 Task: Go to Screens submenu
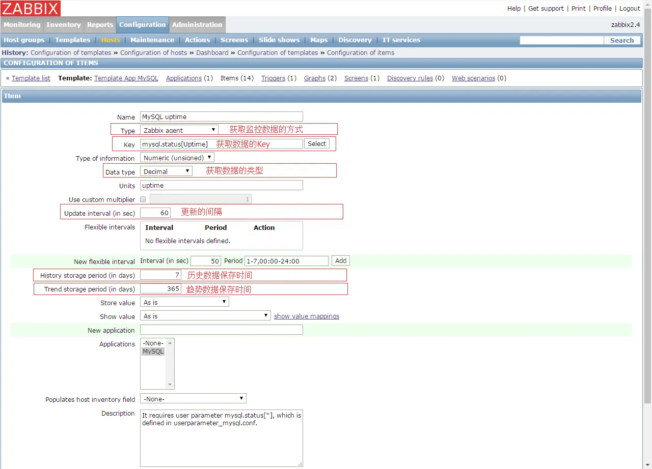pos(234,40)
